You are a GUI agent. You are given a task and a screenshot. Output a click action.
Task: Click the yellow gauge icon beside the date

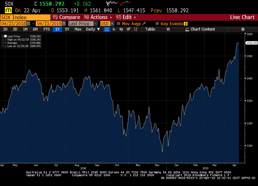tap(7, 11)
